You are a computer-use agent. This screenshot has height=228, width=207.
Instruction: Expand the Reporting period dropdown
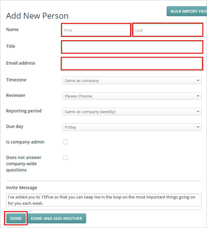(132, 112)
